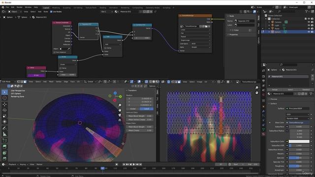Open the File menu
315x177 pixels.
(x=7, y=7)
